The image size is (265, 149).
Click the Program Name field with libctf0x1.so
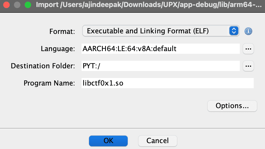click(x=167, y=83)
